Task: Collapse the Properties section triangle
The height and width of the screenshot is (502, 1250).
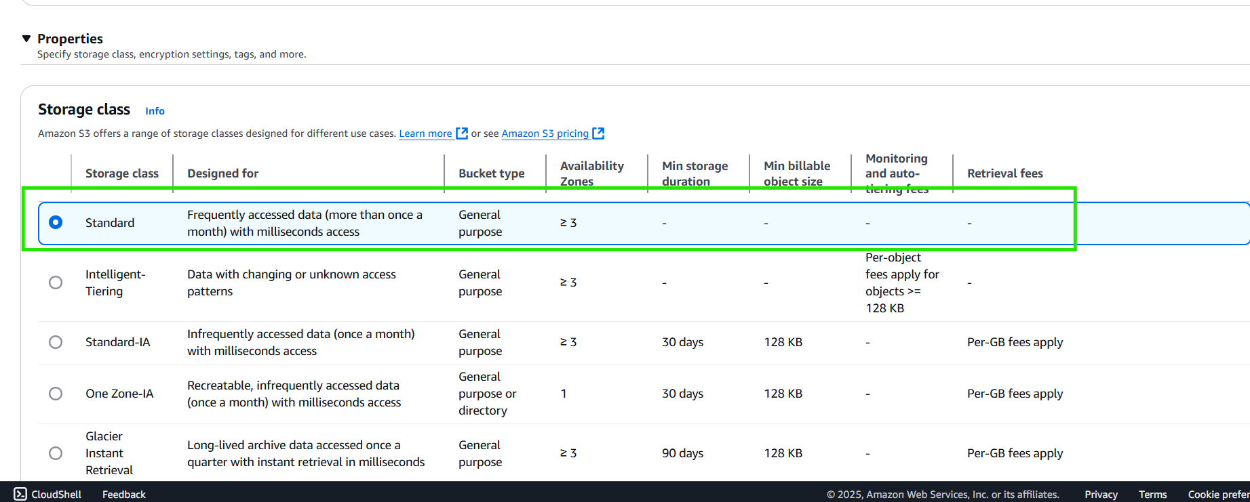Action: (x=26, y=39)
